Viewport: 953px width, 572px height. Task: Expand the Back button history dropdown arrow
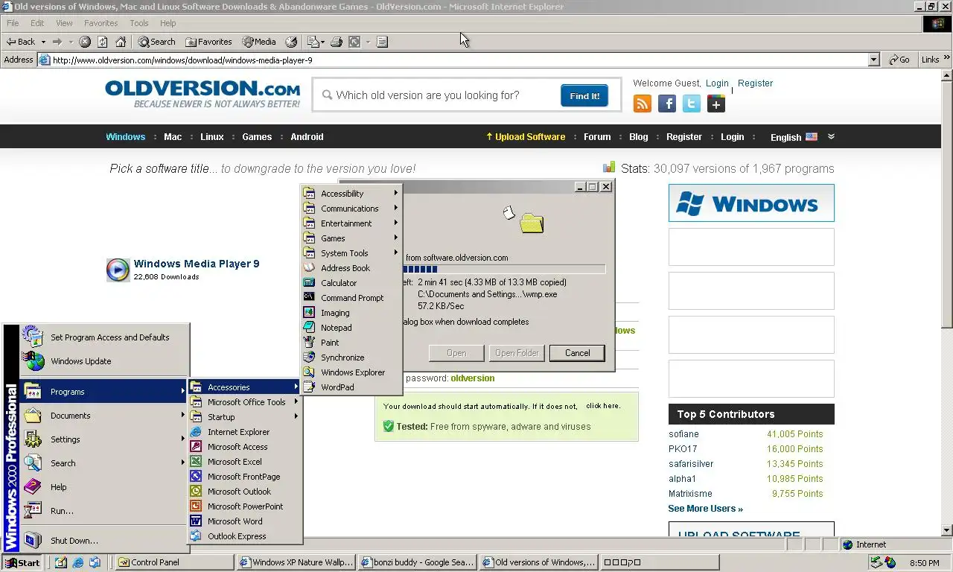click(43, 42)
